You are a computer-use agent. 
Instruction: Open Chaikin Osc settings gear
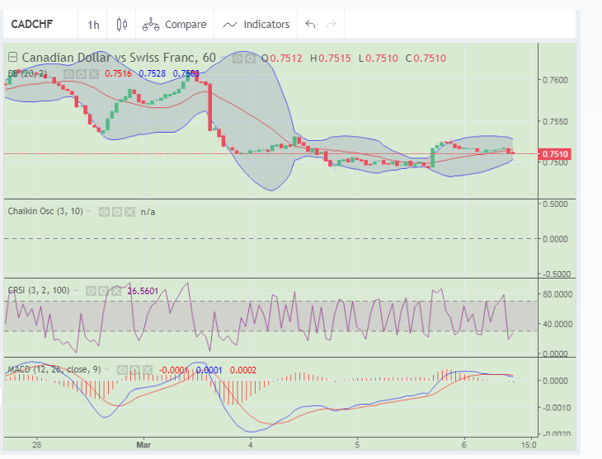pos(116,212)
